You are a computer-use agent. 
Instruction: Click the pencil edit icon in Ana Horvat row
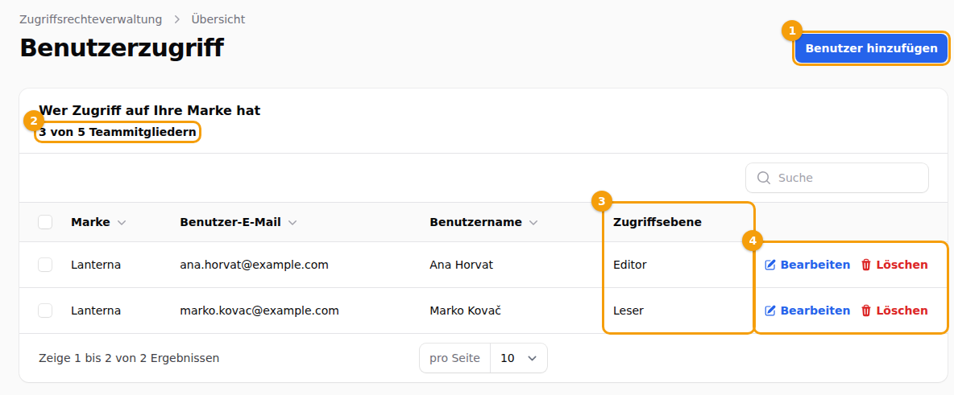770,265
